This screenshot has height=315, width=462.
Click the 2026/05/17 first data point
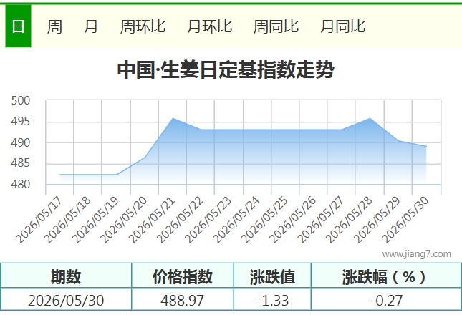tap(60, 175)
